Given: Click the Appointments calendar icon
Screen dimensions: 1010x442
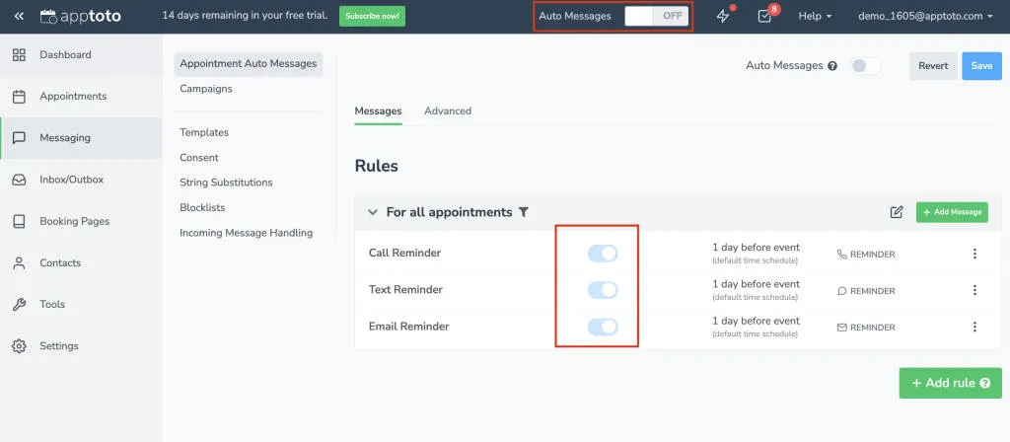Looking at the screenshot, I should tap(20, 97).
